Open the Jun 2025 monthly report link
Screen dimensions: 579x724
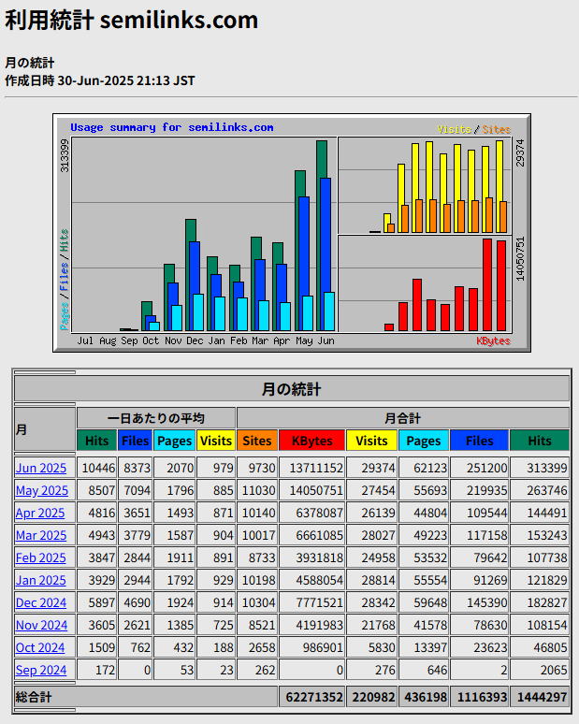tap(41, 468)
